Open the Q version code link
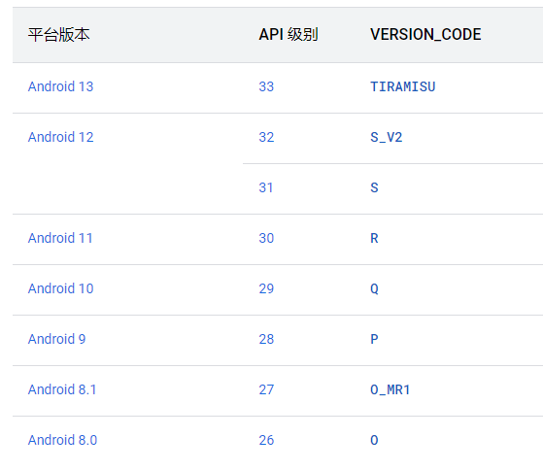543x471 pixels. point(374,288)
